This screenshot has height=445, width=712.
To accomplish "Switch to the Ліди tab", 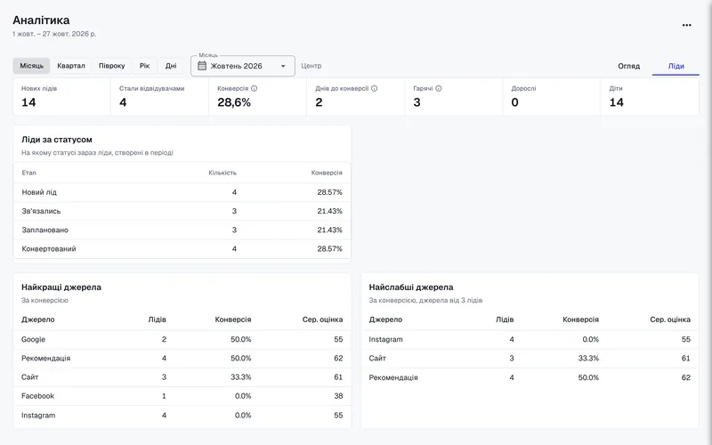I will coord(676,66).
